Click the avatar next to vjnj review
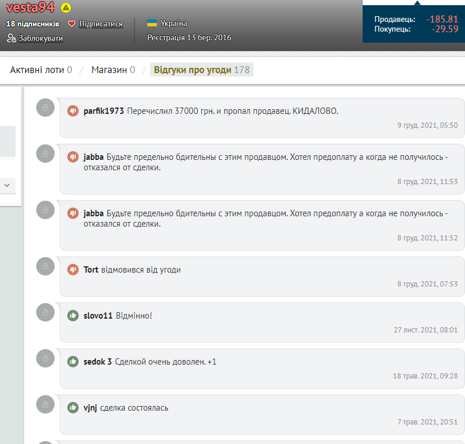The image size is (465, 444). coord(45,404)
